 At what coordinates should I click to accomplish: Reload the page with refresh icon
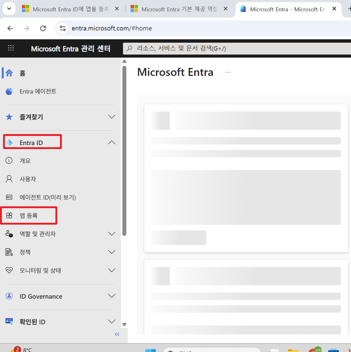(43, 28)
